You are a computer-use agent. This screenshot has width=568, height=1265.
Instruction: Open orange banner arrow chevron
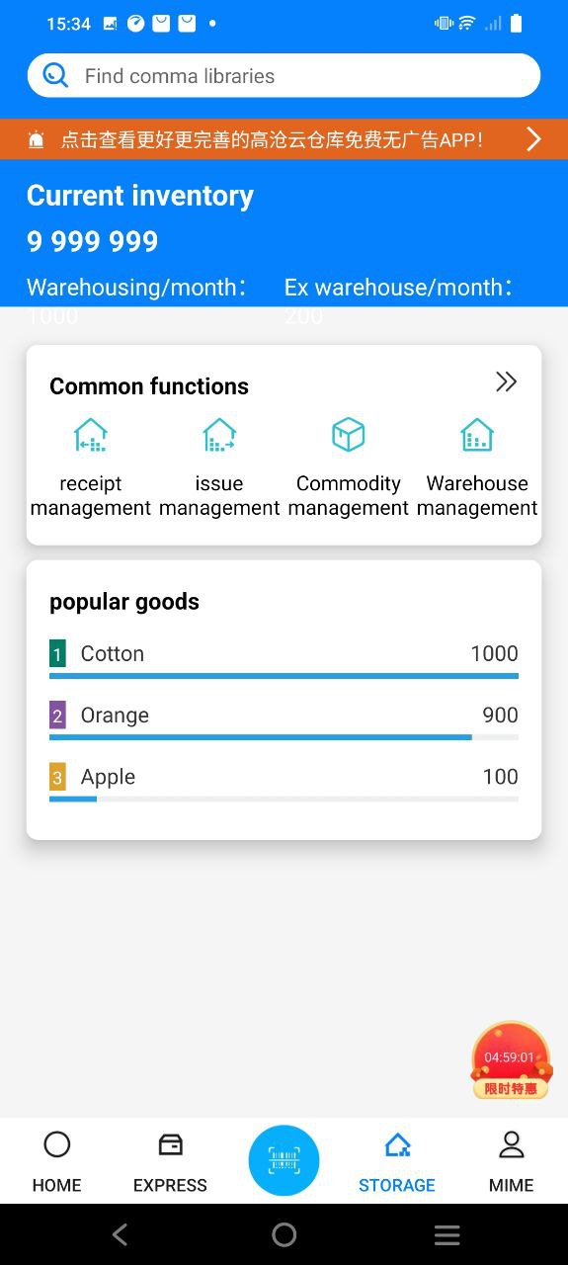(533, 139)
